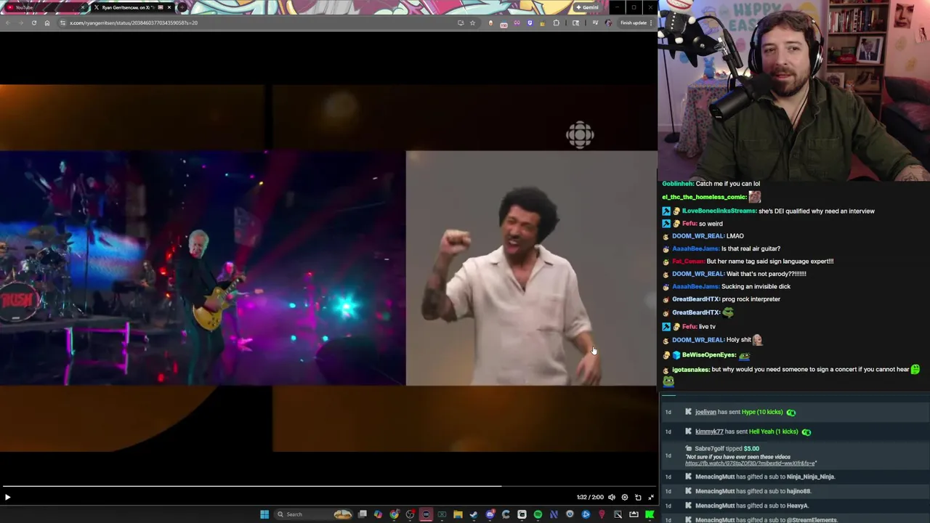Go back in the browser
The width and height of the screenshot is (930, 523).
pyautogui.click(x=7, y=23)
